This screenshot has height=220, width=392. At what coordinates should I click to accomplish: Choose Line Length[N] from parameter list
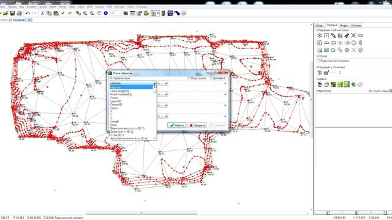click(119, 91)
